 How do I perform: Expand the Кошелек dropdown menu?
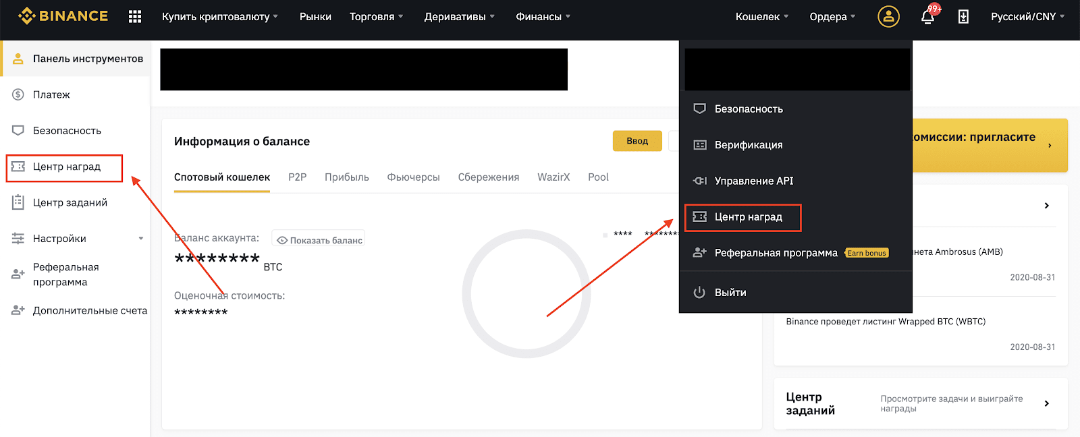(762, 17)
